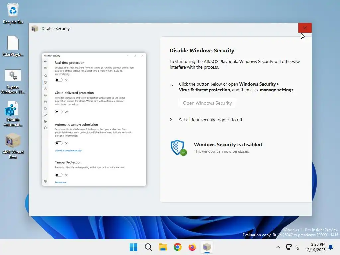Click the Device security laptop sidebar icon
The height and width of the screenshot is (255, 340).
[45, 108]
